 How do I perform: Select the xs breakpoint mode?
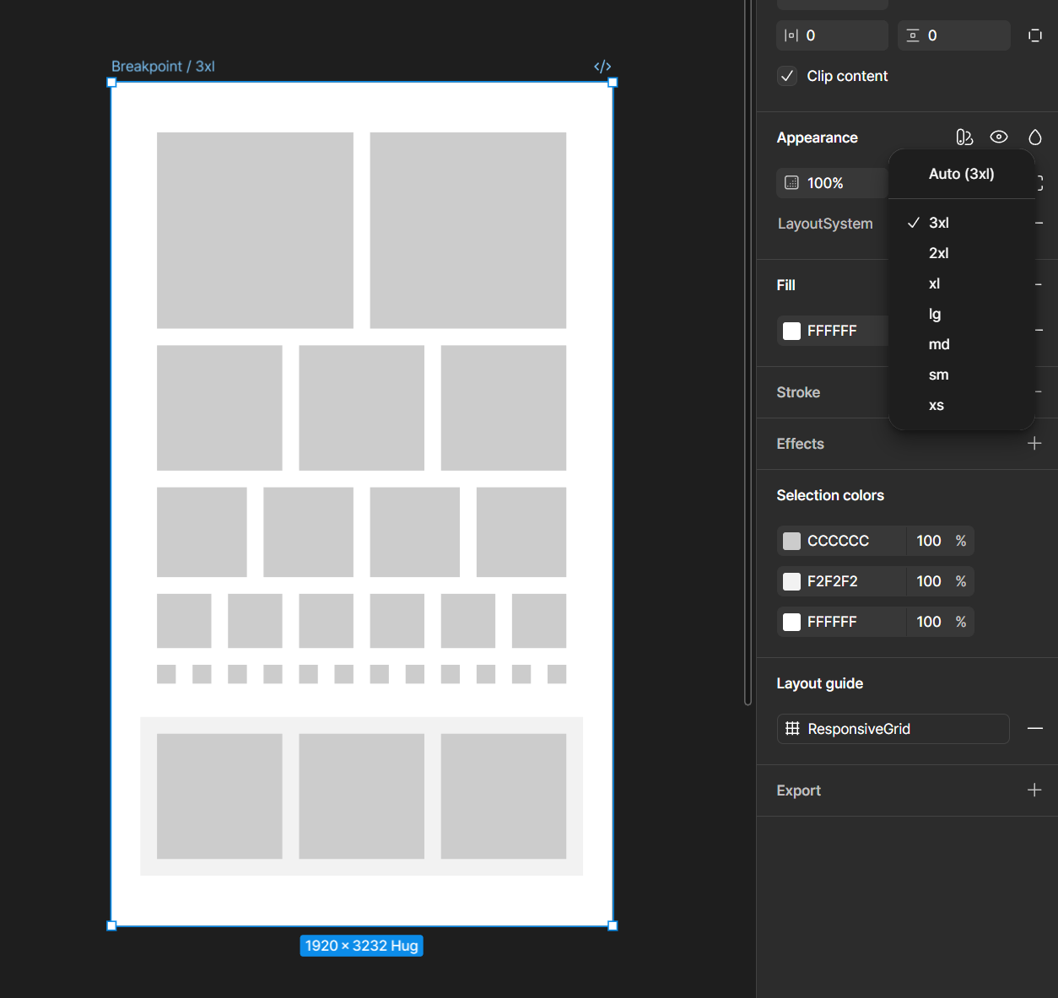936,405
